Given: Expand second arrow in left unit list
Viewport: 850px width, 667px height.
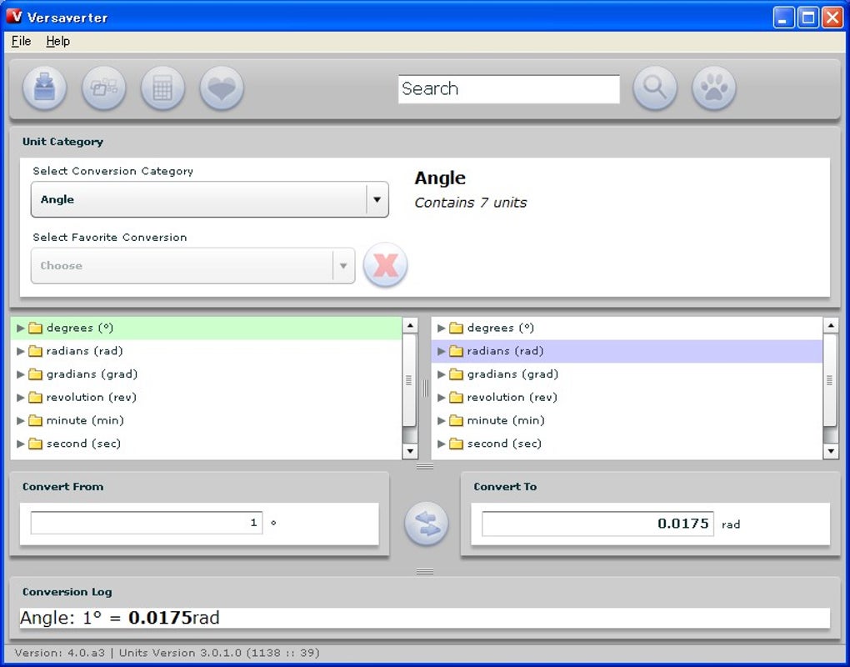Looking at the screenshot, I should (20, 444).
